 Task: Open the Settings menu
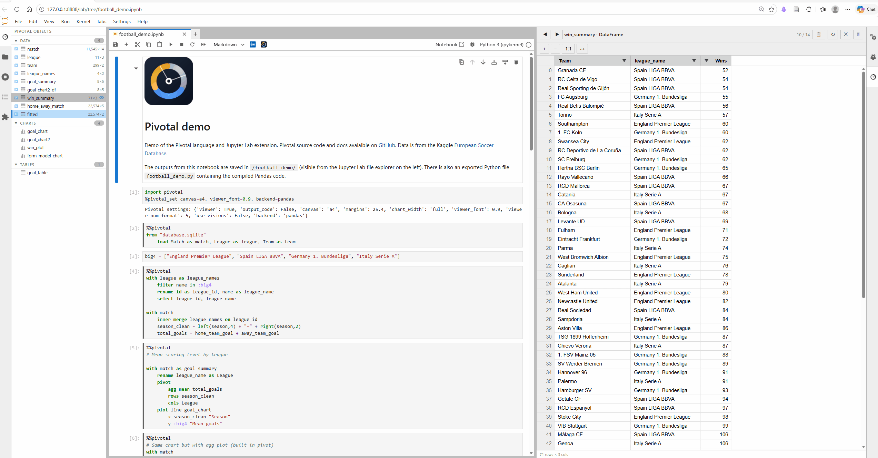coord(122,21)
